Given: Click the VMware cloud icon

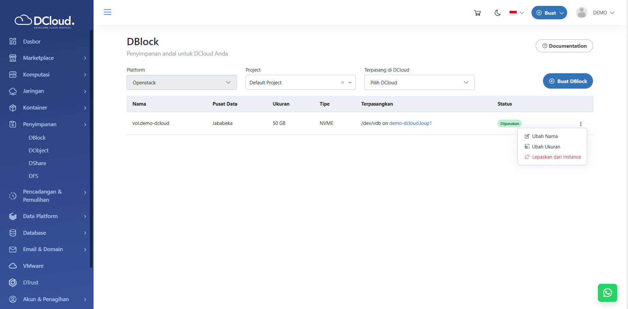Looking at the screenshot, I should [x=13, y=266].
